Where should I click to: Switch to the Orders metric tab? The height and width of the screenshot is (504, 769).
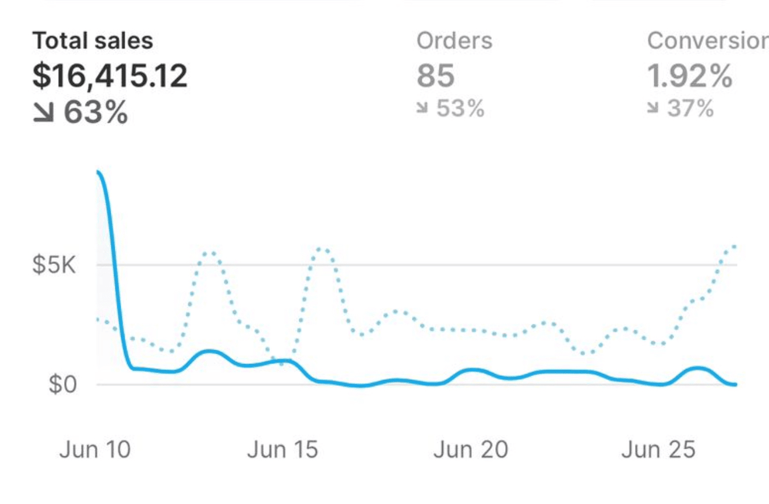(x=454, y=41)
